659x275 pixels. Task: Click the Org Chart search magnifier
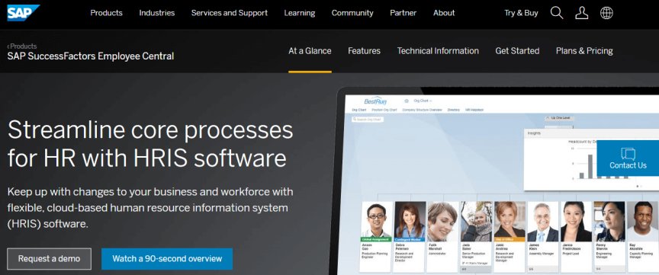point(355,120)
